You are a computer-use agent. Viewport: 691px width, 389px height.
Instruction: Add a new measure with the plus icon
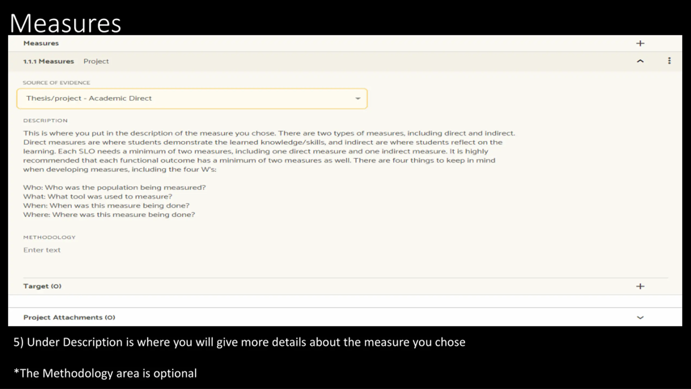[640, 43]
